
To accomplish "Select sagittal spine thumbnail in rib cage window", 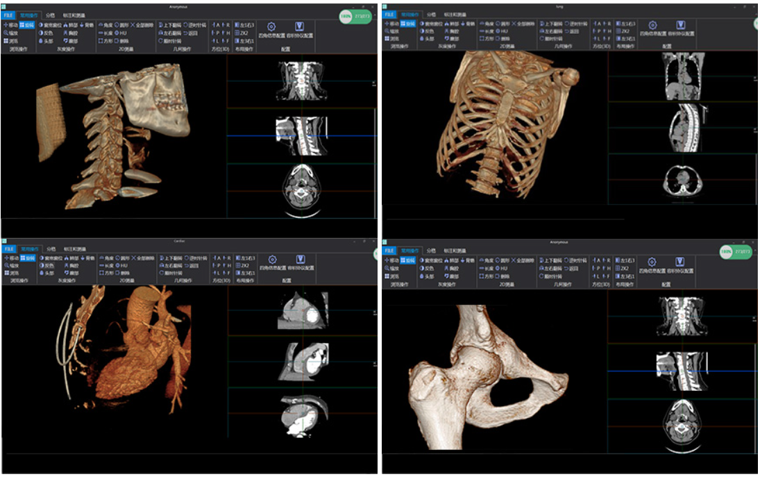I will tap(688, 128).
